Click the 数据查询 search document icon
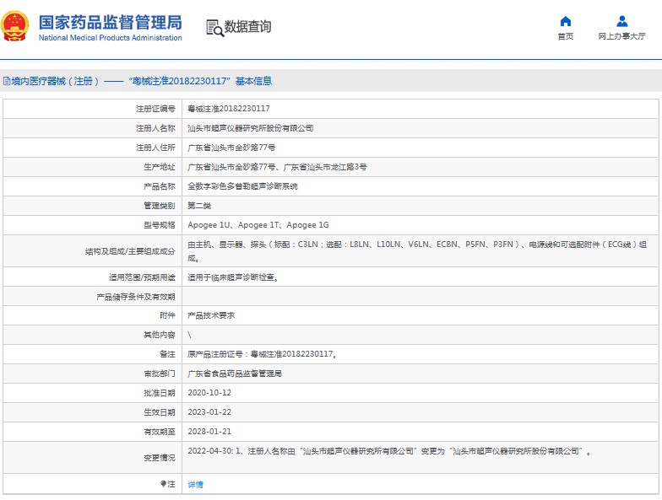 coord(214,28)
